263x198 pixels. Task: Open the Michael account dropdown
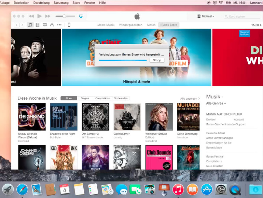(x=206, y=16)
